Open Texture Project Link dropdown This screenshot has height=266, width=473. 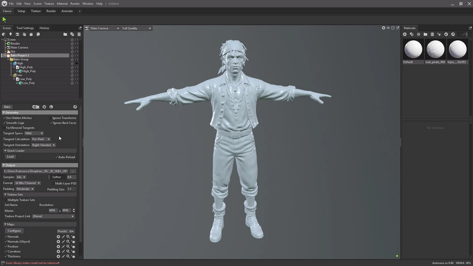click(53, 216)
